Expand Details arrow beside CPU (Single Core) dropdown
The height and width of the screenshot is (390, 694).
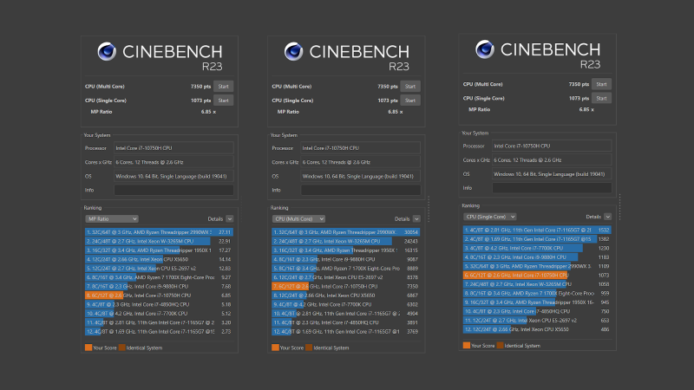608,217
